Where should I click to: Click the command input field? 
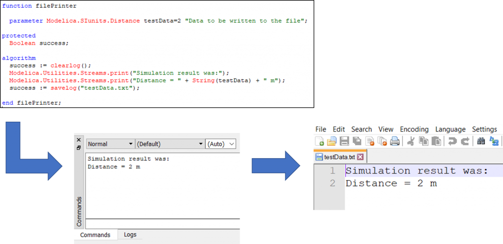(x=163, y=223)
